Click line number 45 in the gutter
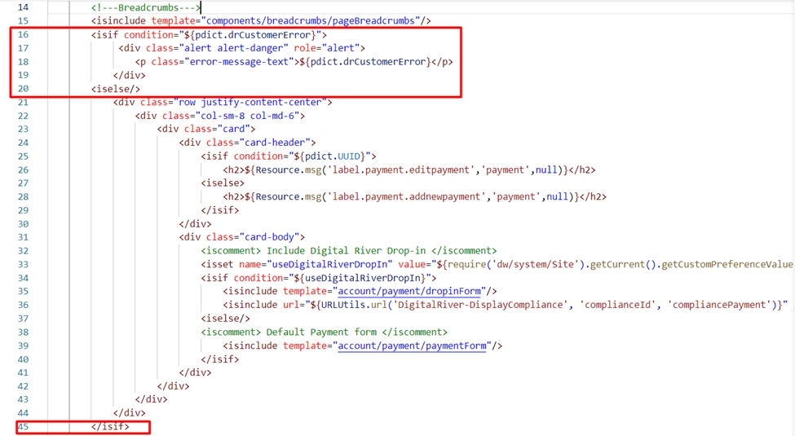The width and height of the screenshot is (795, 436). point(22,426)
